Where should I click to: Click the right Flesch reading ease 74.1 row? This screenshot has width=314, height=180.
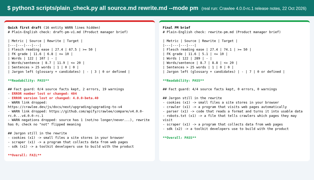point(207,50)
